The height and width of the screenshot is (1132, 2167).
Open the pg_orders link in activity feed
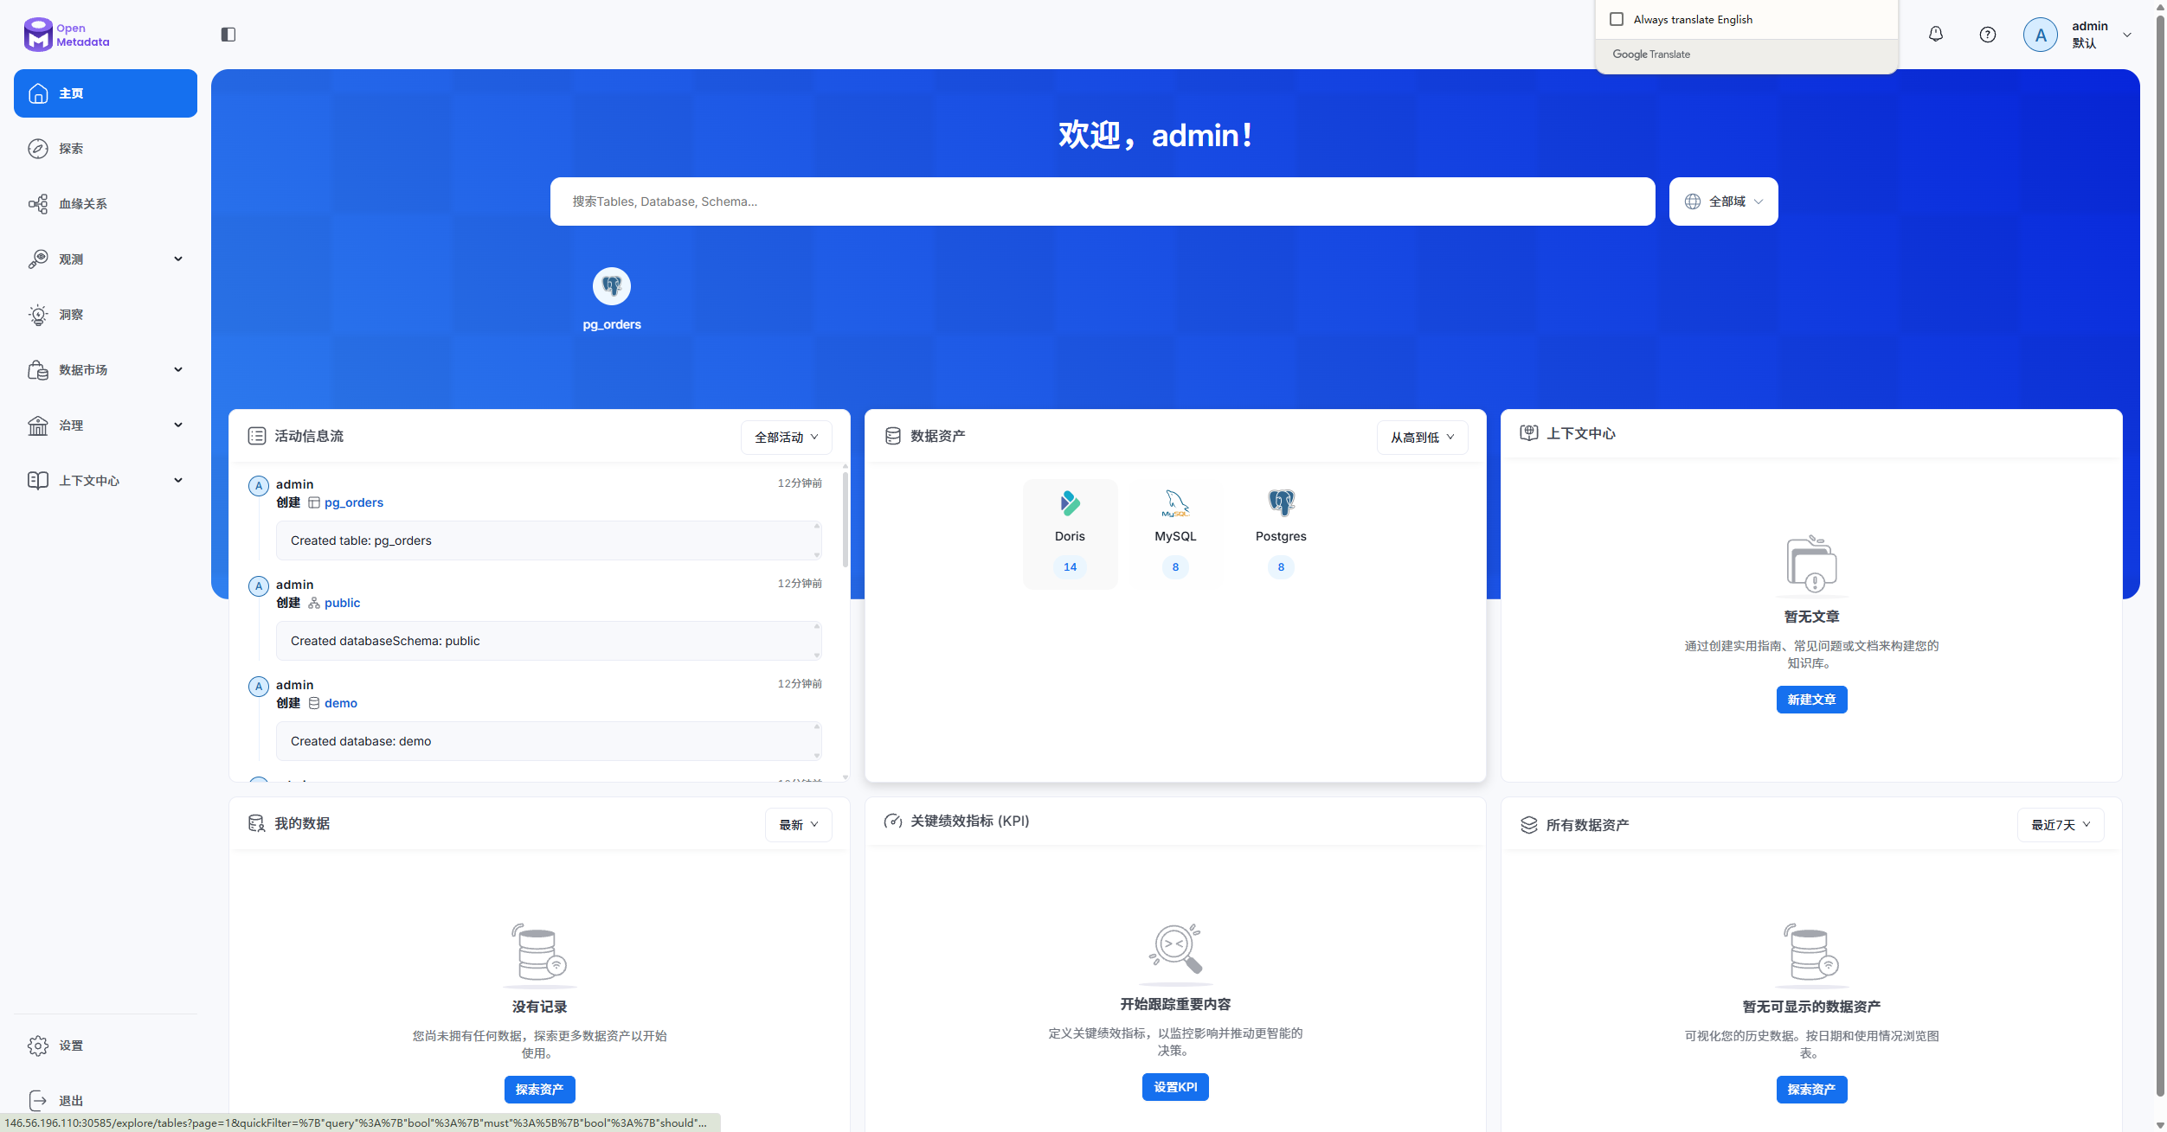pos(353,502)
